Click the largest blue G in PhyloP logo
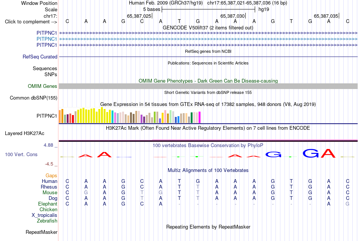This screenshot has height=241, width=358. (311, 153)
